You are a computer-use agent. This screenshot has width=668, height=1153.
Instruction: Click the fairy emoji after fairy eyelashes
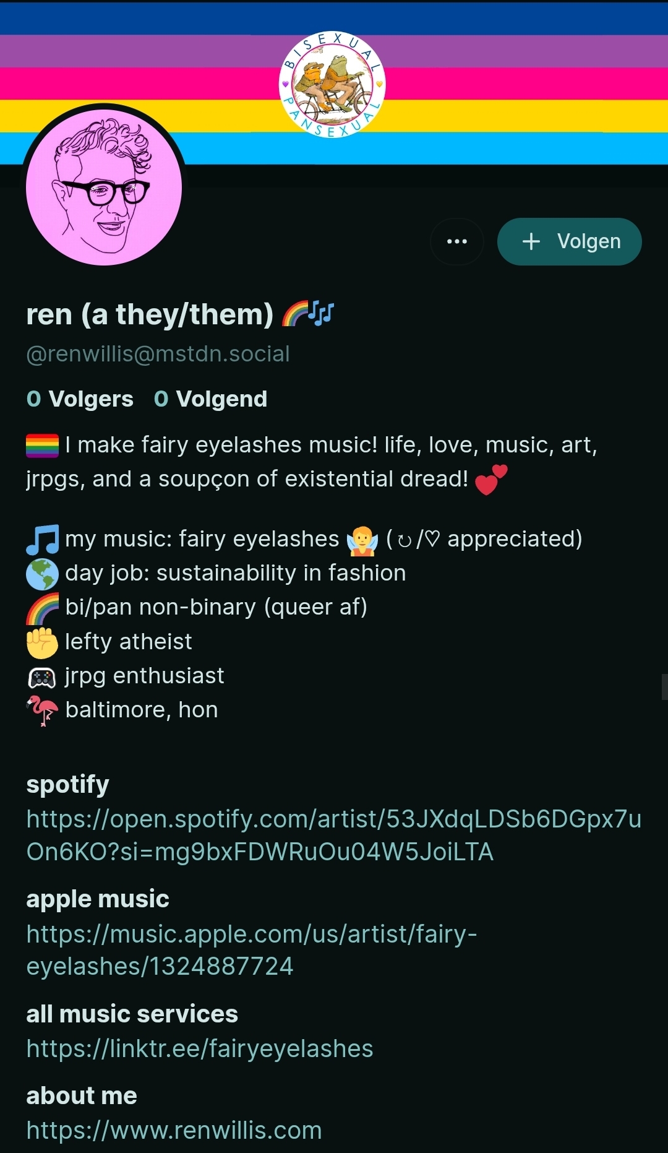click(x=362, y=540)
